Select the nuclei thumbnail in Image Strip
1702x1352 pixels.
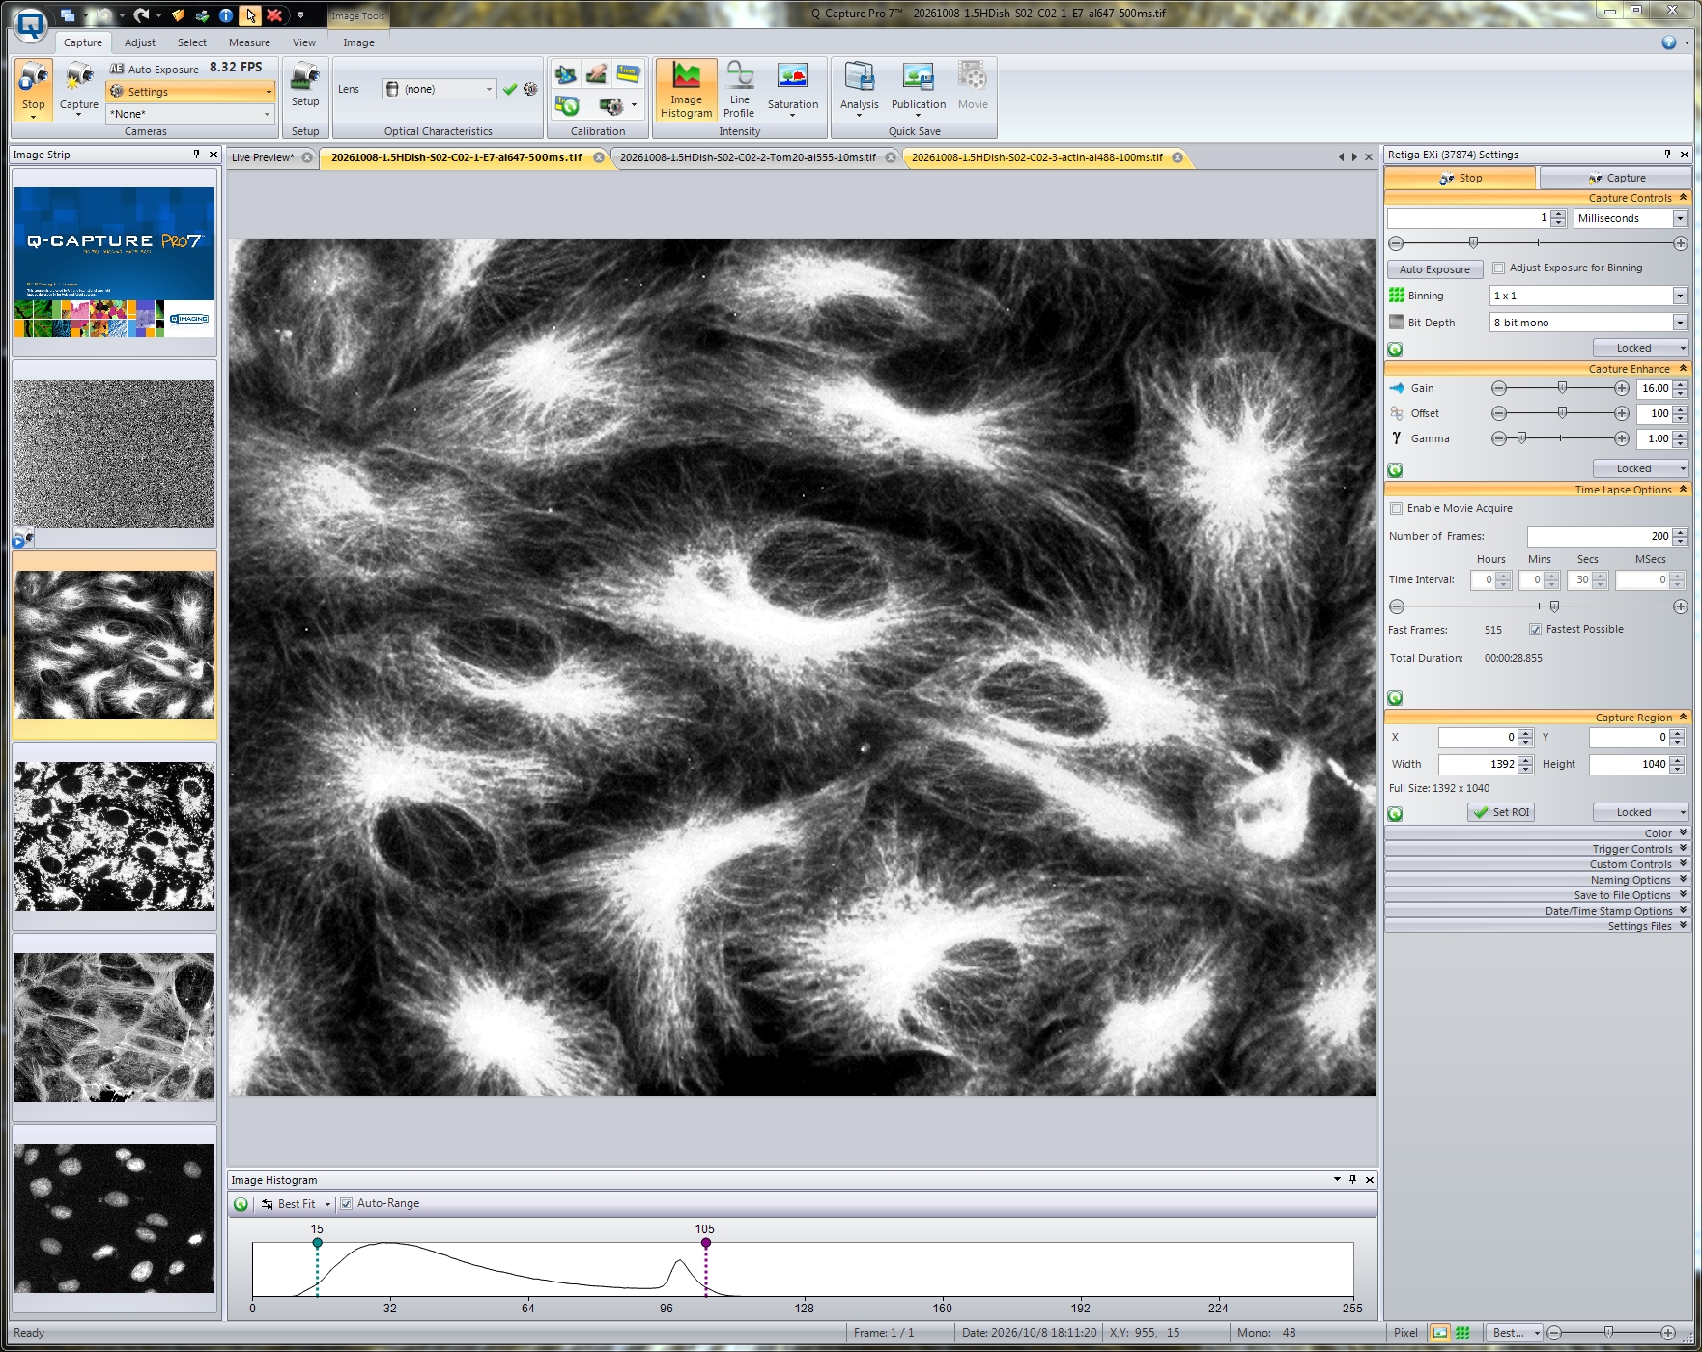pyautogui.click(x=115, y=1219)
